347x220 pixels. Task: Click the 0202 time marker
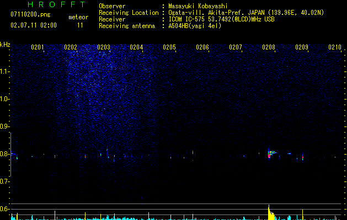pyautogui.click(x=71, y=47)
